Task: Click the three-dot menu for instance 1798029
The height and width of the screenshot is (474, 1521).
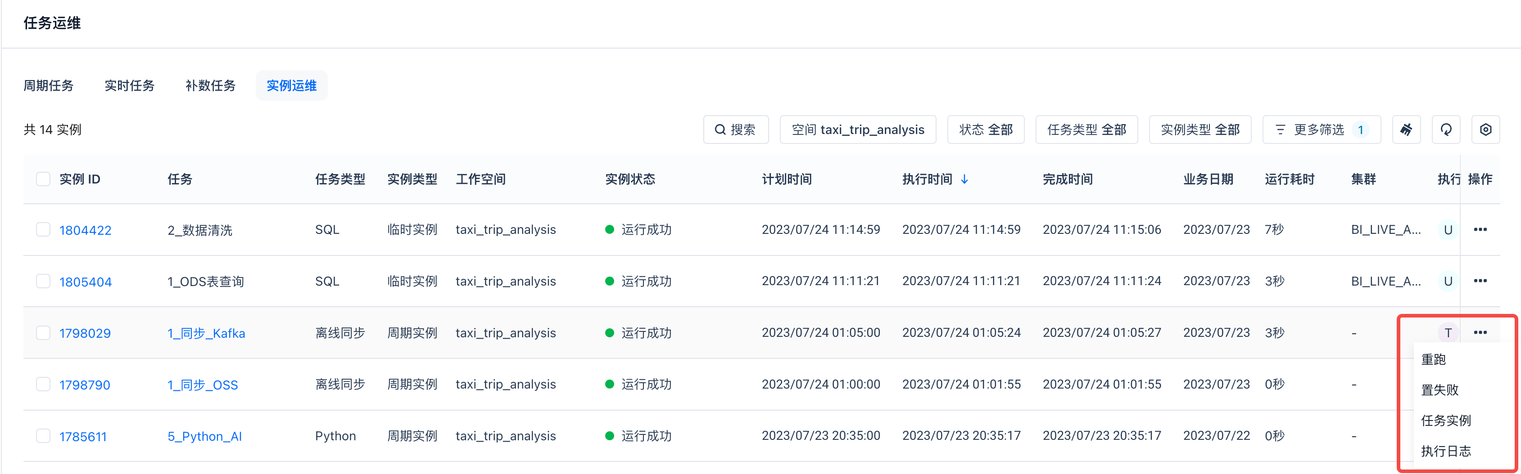Action: pos(1480,332)
